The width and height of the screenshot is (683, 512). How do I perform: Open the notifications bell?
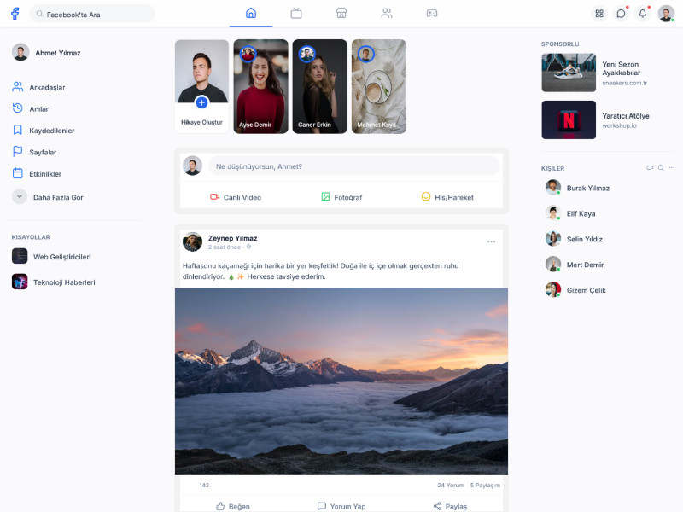tap(643, 14)
